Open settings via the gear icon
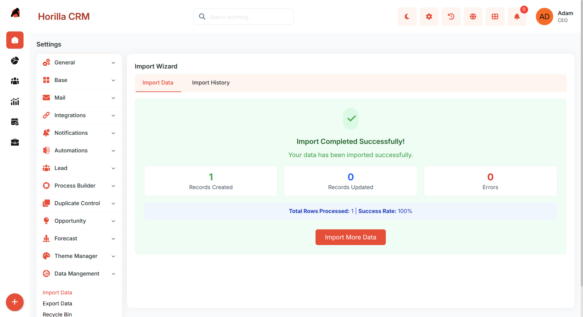 pos(429,17)
